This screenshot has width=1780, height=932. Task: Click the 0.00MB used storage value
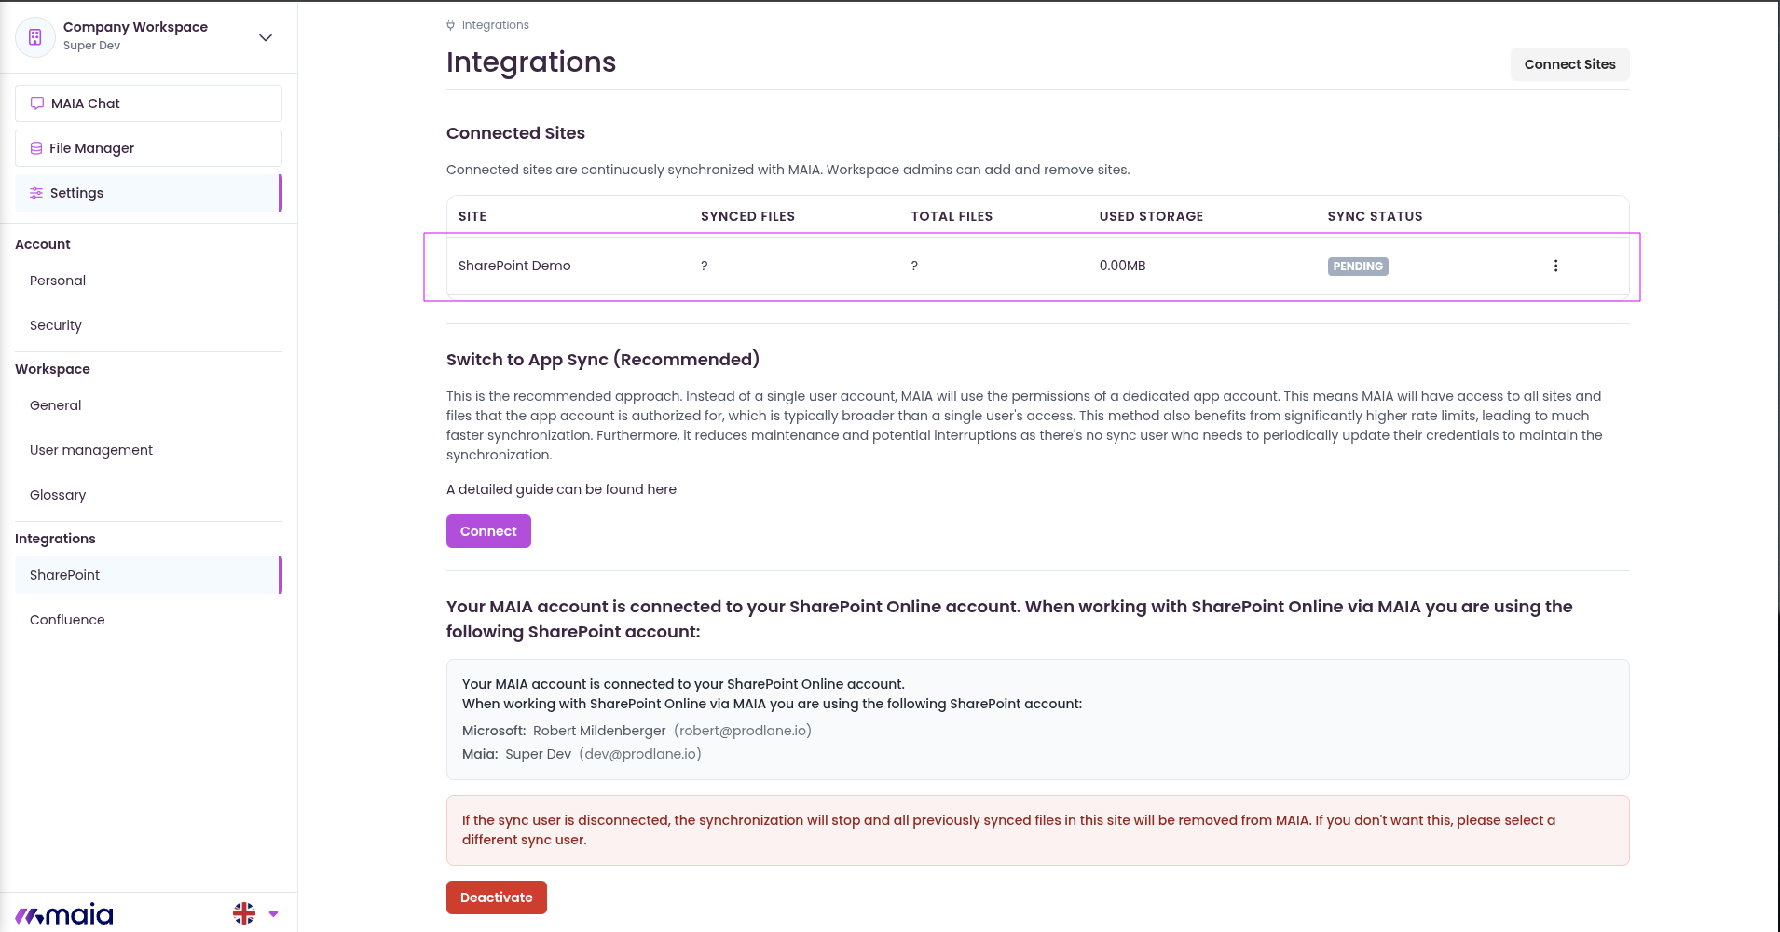coord(1123,266)
